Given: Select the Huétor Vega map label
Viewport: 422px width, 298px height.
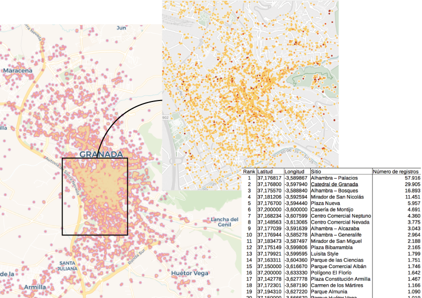Looking at the screenshot, I should pyautogui.click(x=189, y=273).
